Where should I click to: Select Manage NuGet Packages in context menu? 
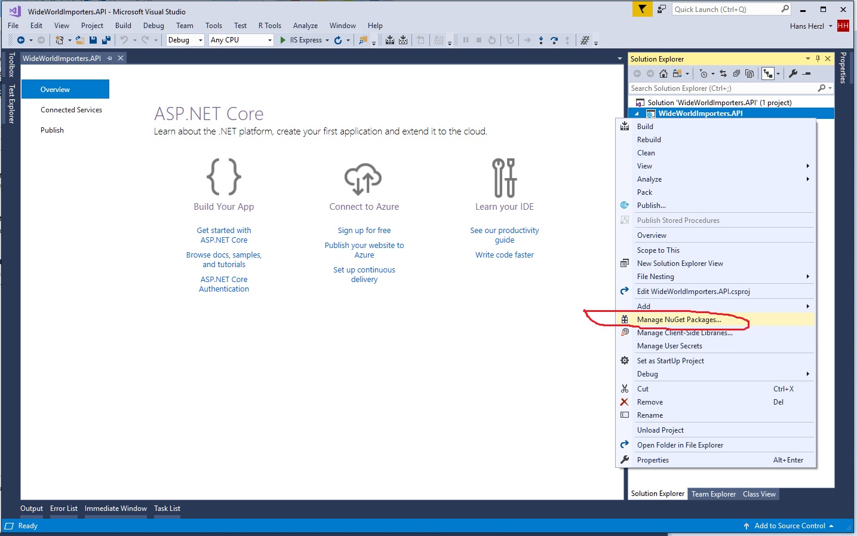(679, 320)
